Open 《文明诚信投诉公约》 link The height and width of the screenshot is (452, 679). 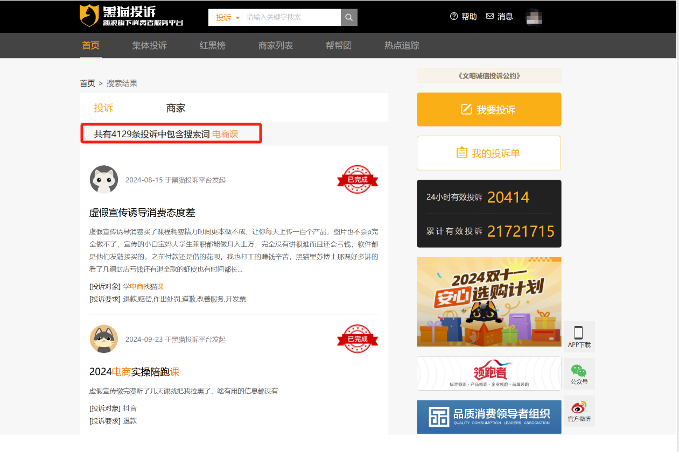[489, 76]
